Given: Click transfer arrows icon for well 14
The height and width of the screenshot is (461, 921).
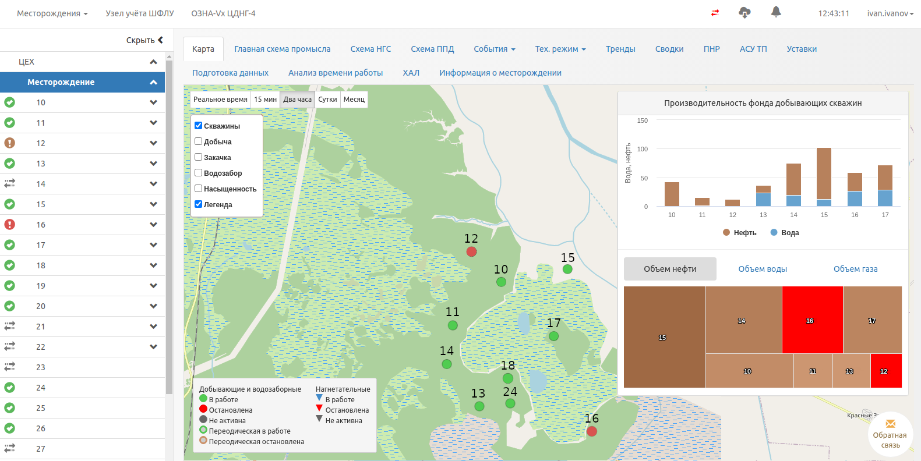Looking at the screenshot, I should pyautogui.click(x=10, y=183).
